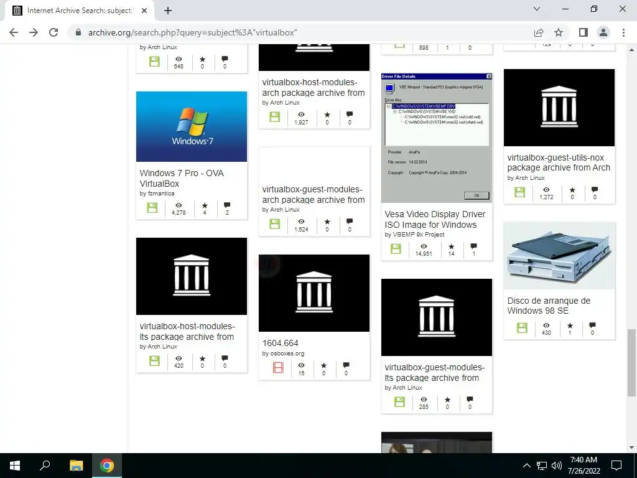This screenshot has height=478, width=637.
Task: Click reviews bubble on Windows 7 Pro card
Action: pos(227,205)
